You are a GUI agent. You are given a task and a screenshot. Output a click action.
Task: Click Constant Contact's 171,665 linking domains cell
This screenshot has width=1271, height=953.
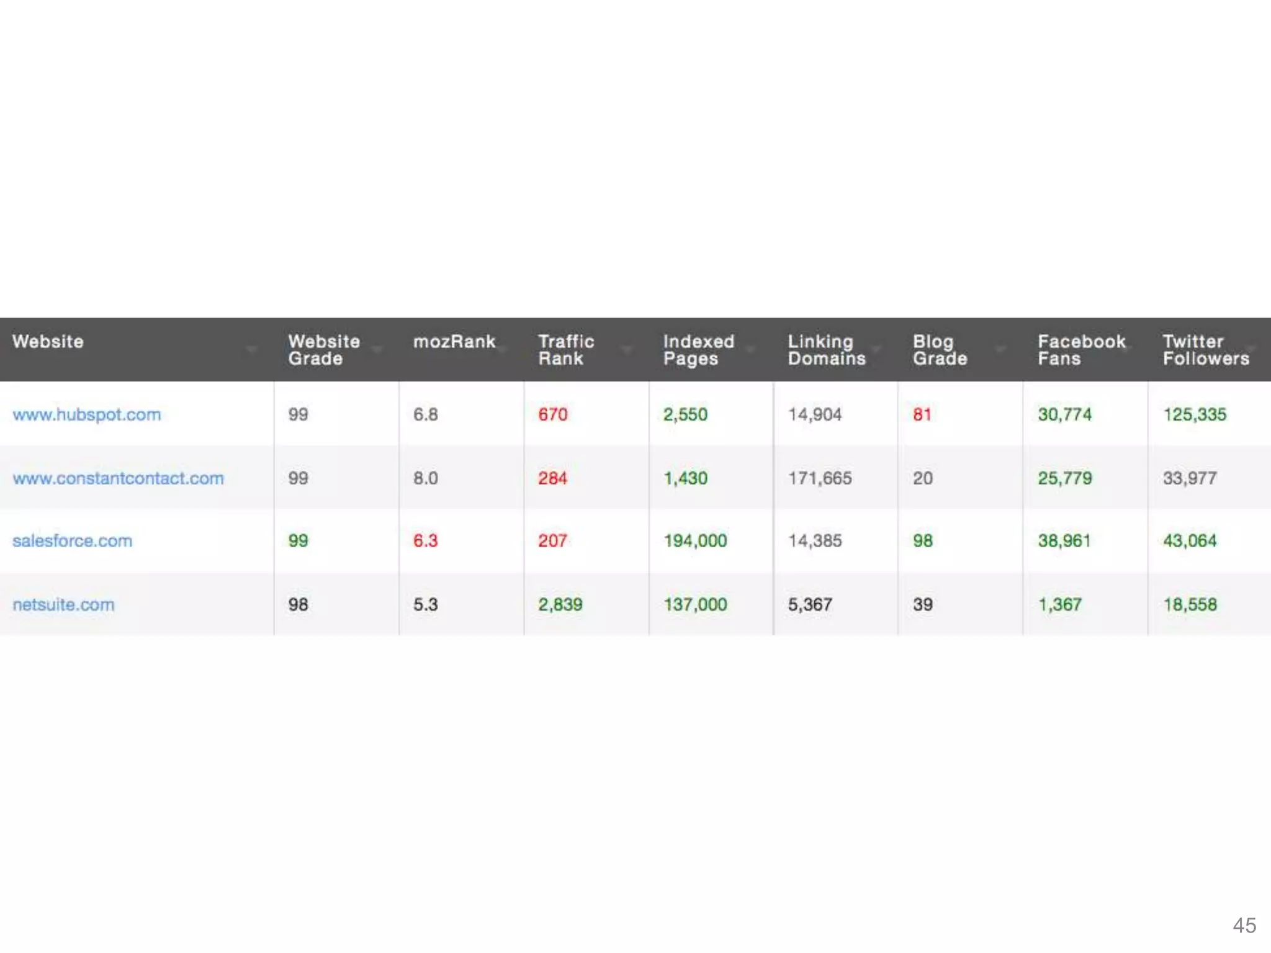coord(820,478)
